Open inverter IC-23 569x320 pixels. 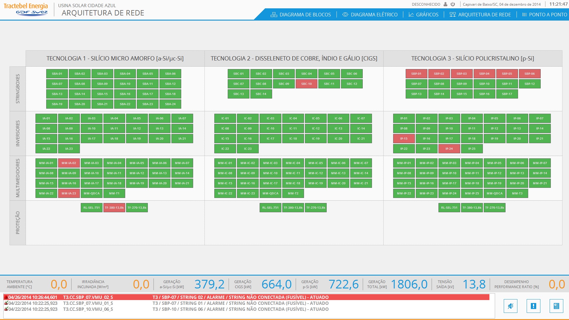click(x=248, y=149)
